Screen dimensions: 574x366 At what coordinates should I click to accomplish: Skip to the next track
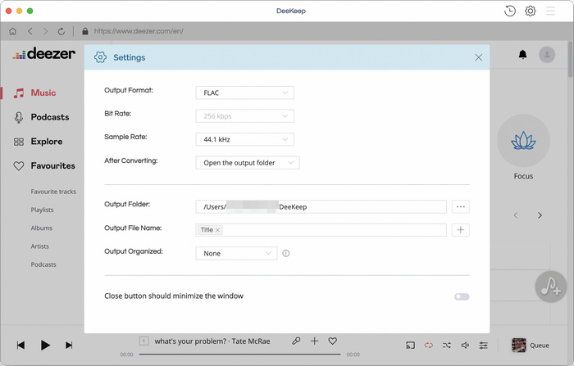(x=69, y=346)
